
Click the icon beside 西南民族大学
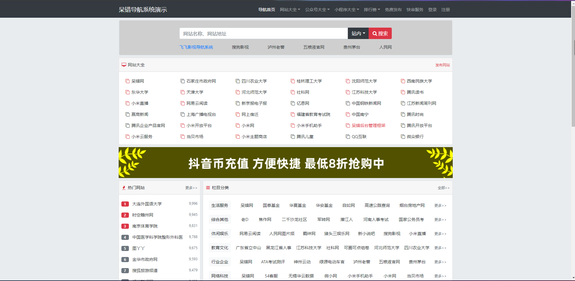tap(403, 81)
